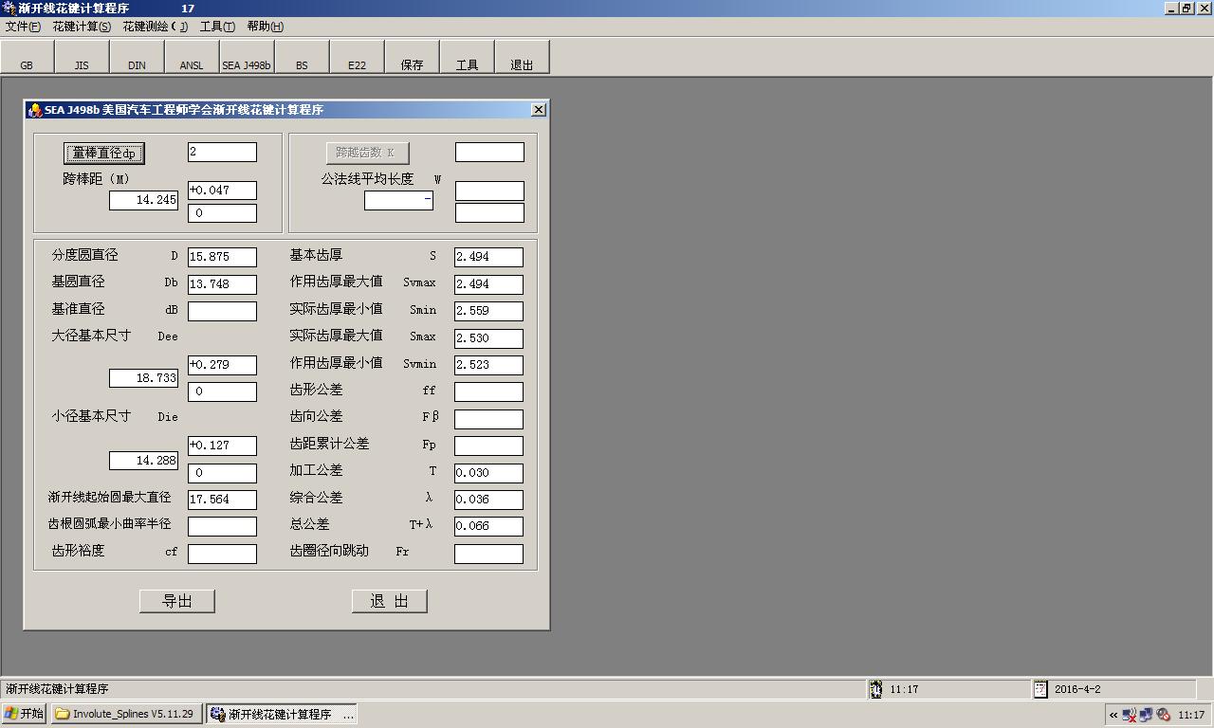Open the ANSL standard toolbar button

(193, 57)
